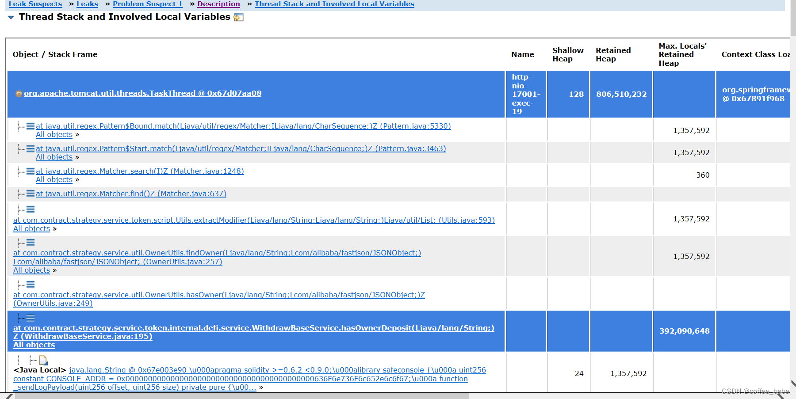The width and height of the screenshot is (796, 399).
Task: Show All objects for Pattern$Bound.match frame
Action: point(54,134)
